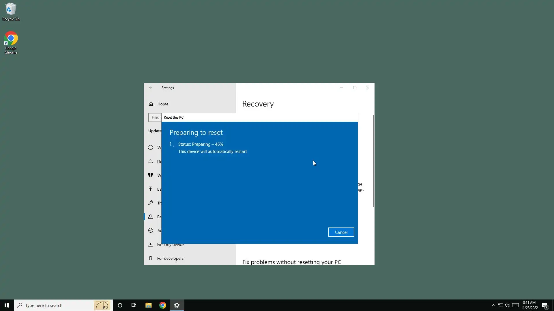Show hidden system tray icons
Screen dimensions: 554x311
pyautogui.click(x=493, y=305)
